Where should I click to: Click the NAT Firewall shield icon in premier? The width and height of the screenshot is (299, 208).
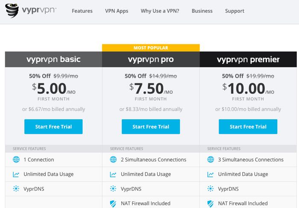coord(210,204)
